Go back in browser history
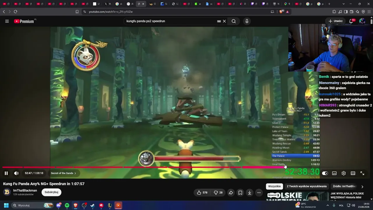 [x=4, y=12]
